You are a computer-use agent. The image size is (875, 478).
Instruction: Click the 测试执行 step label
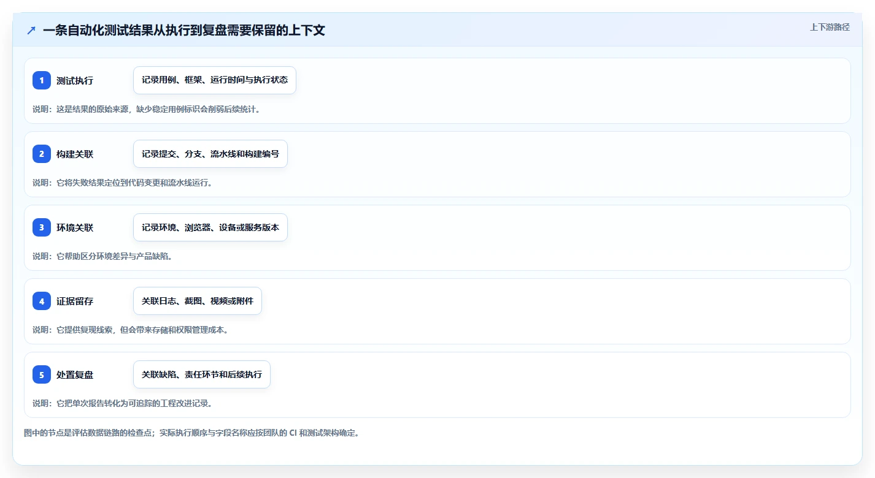coord(75,80)
